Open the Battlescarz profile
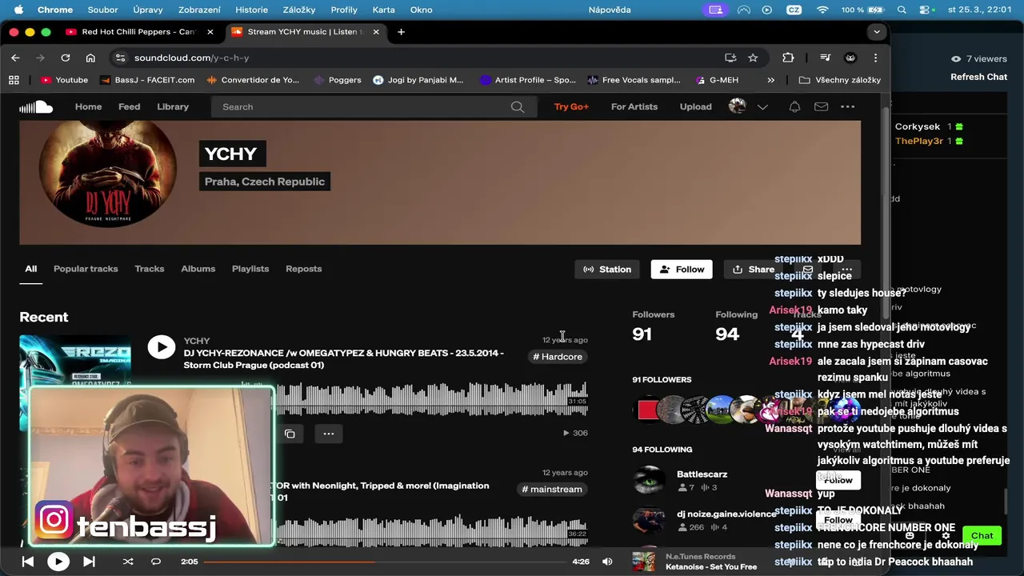 click(x=702, y=474)
